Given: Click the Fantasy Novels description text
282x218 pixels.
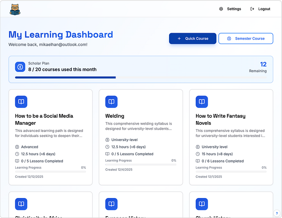Looking at the screenshot, I should point(230,133).
